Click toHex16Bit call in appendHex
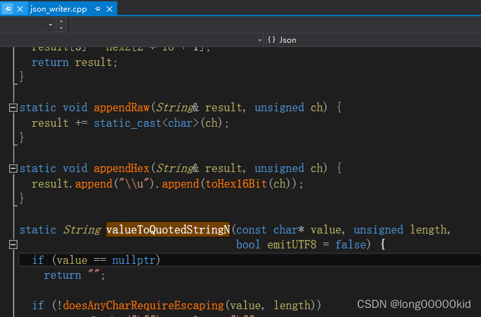 coord(236,184)
